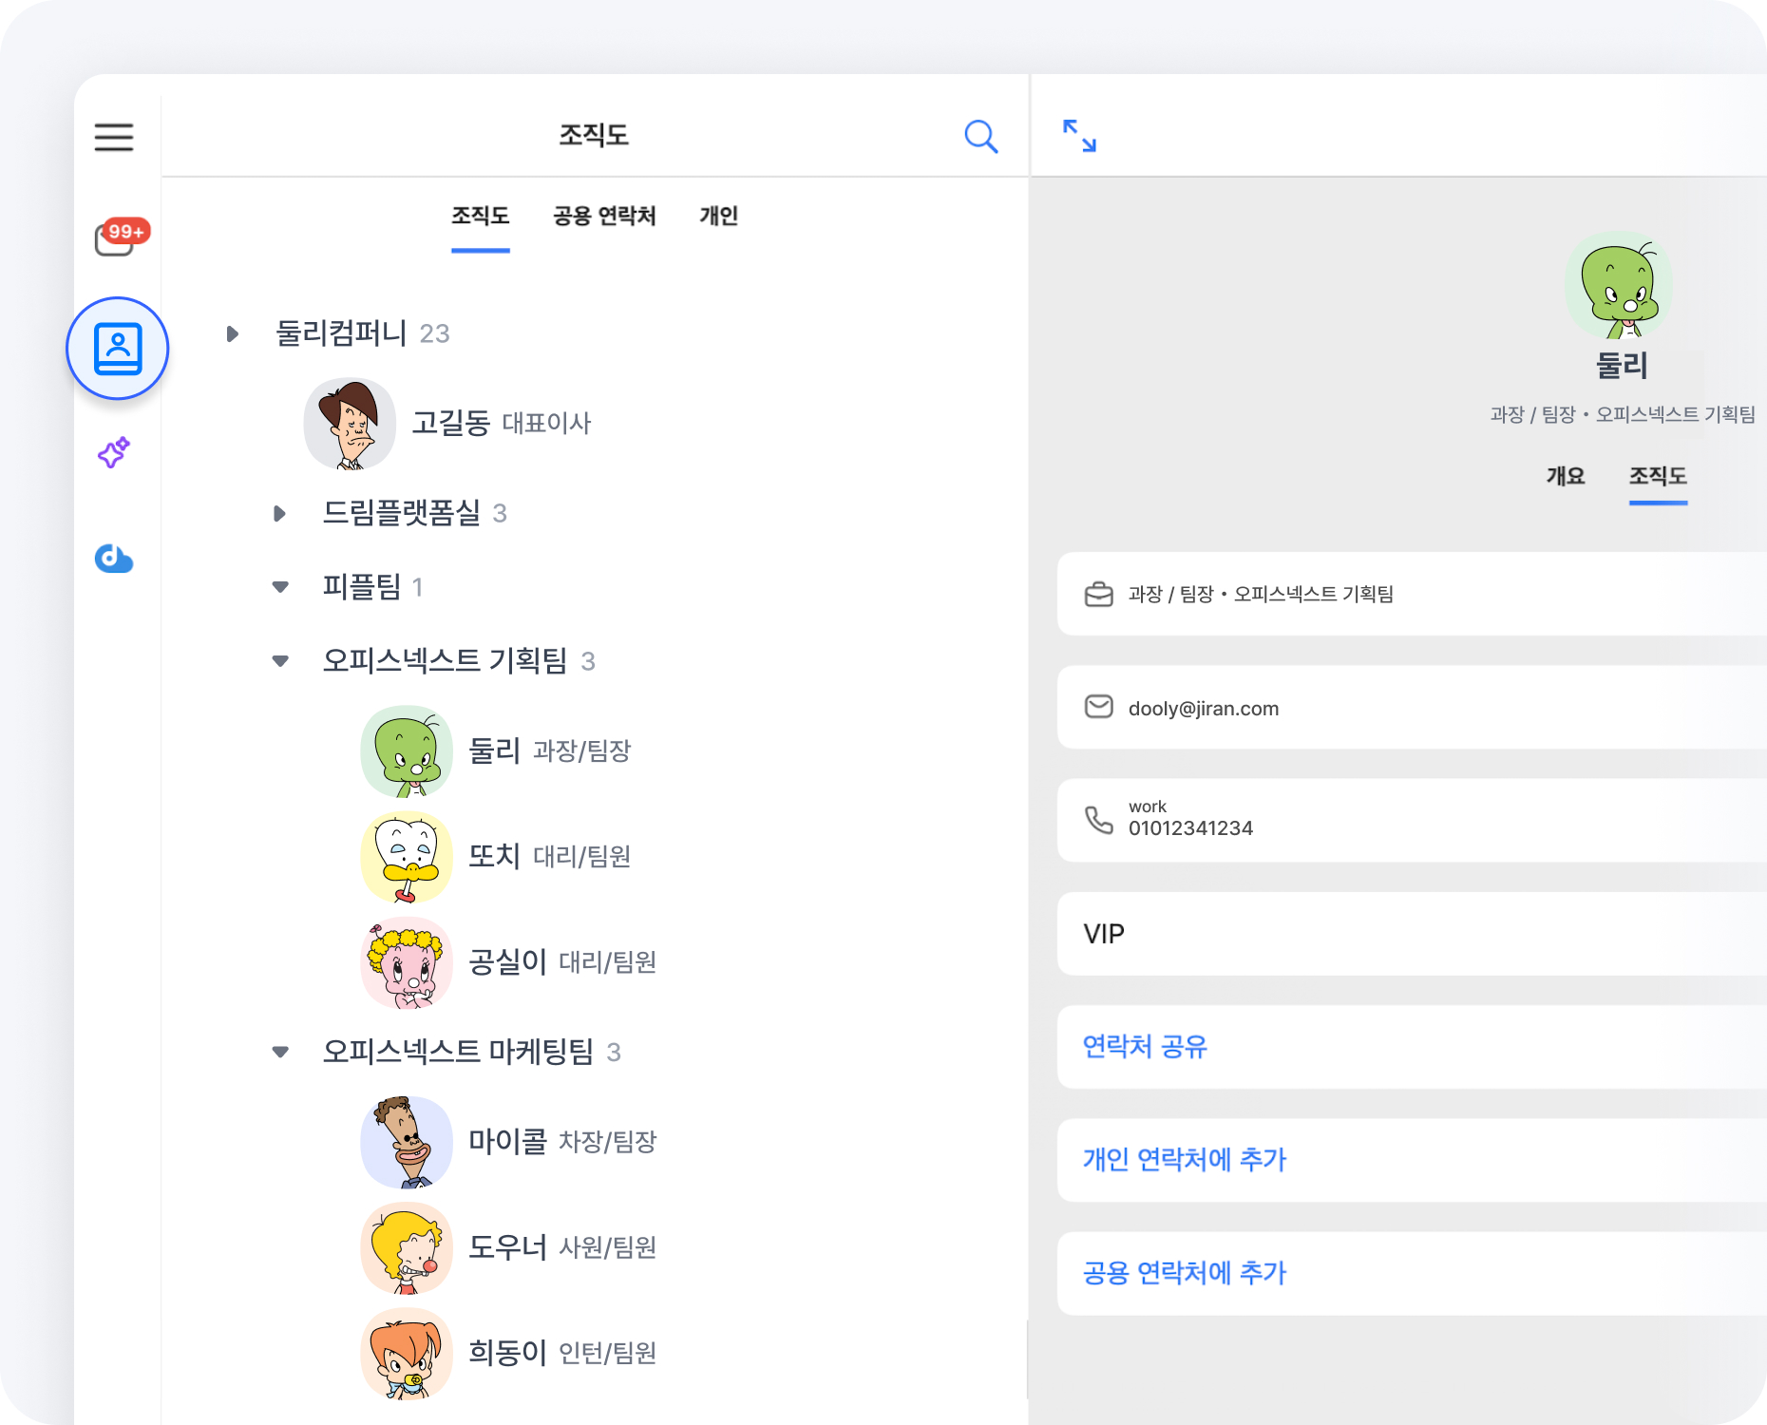Click the VIP row

(1412, 934)
